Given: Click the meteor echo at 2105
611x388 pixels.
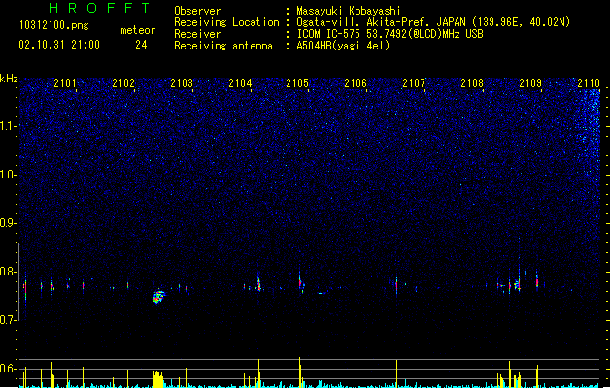Looking at the screenshot, I should [x=301, y=283].
